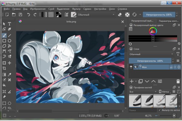Select the Rectangular Selection tool
This screenshot has width=182, height=121.
coord(4,103)
